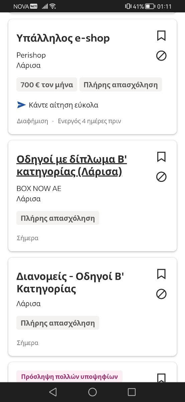Tap Android home circle button
The image size is (185, 402).
click(x=93, y=392)
